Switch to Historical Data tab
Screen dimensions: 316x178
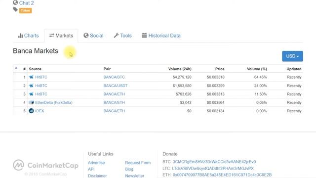[x=161, y=36]
